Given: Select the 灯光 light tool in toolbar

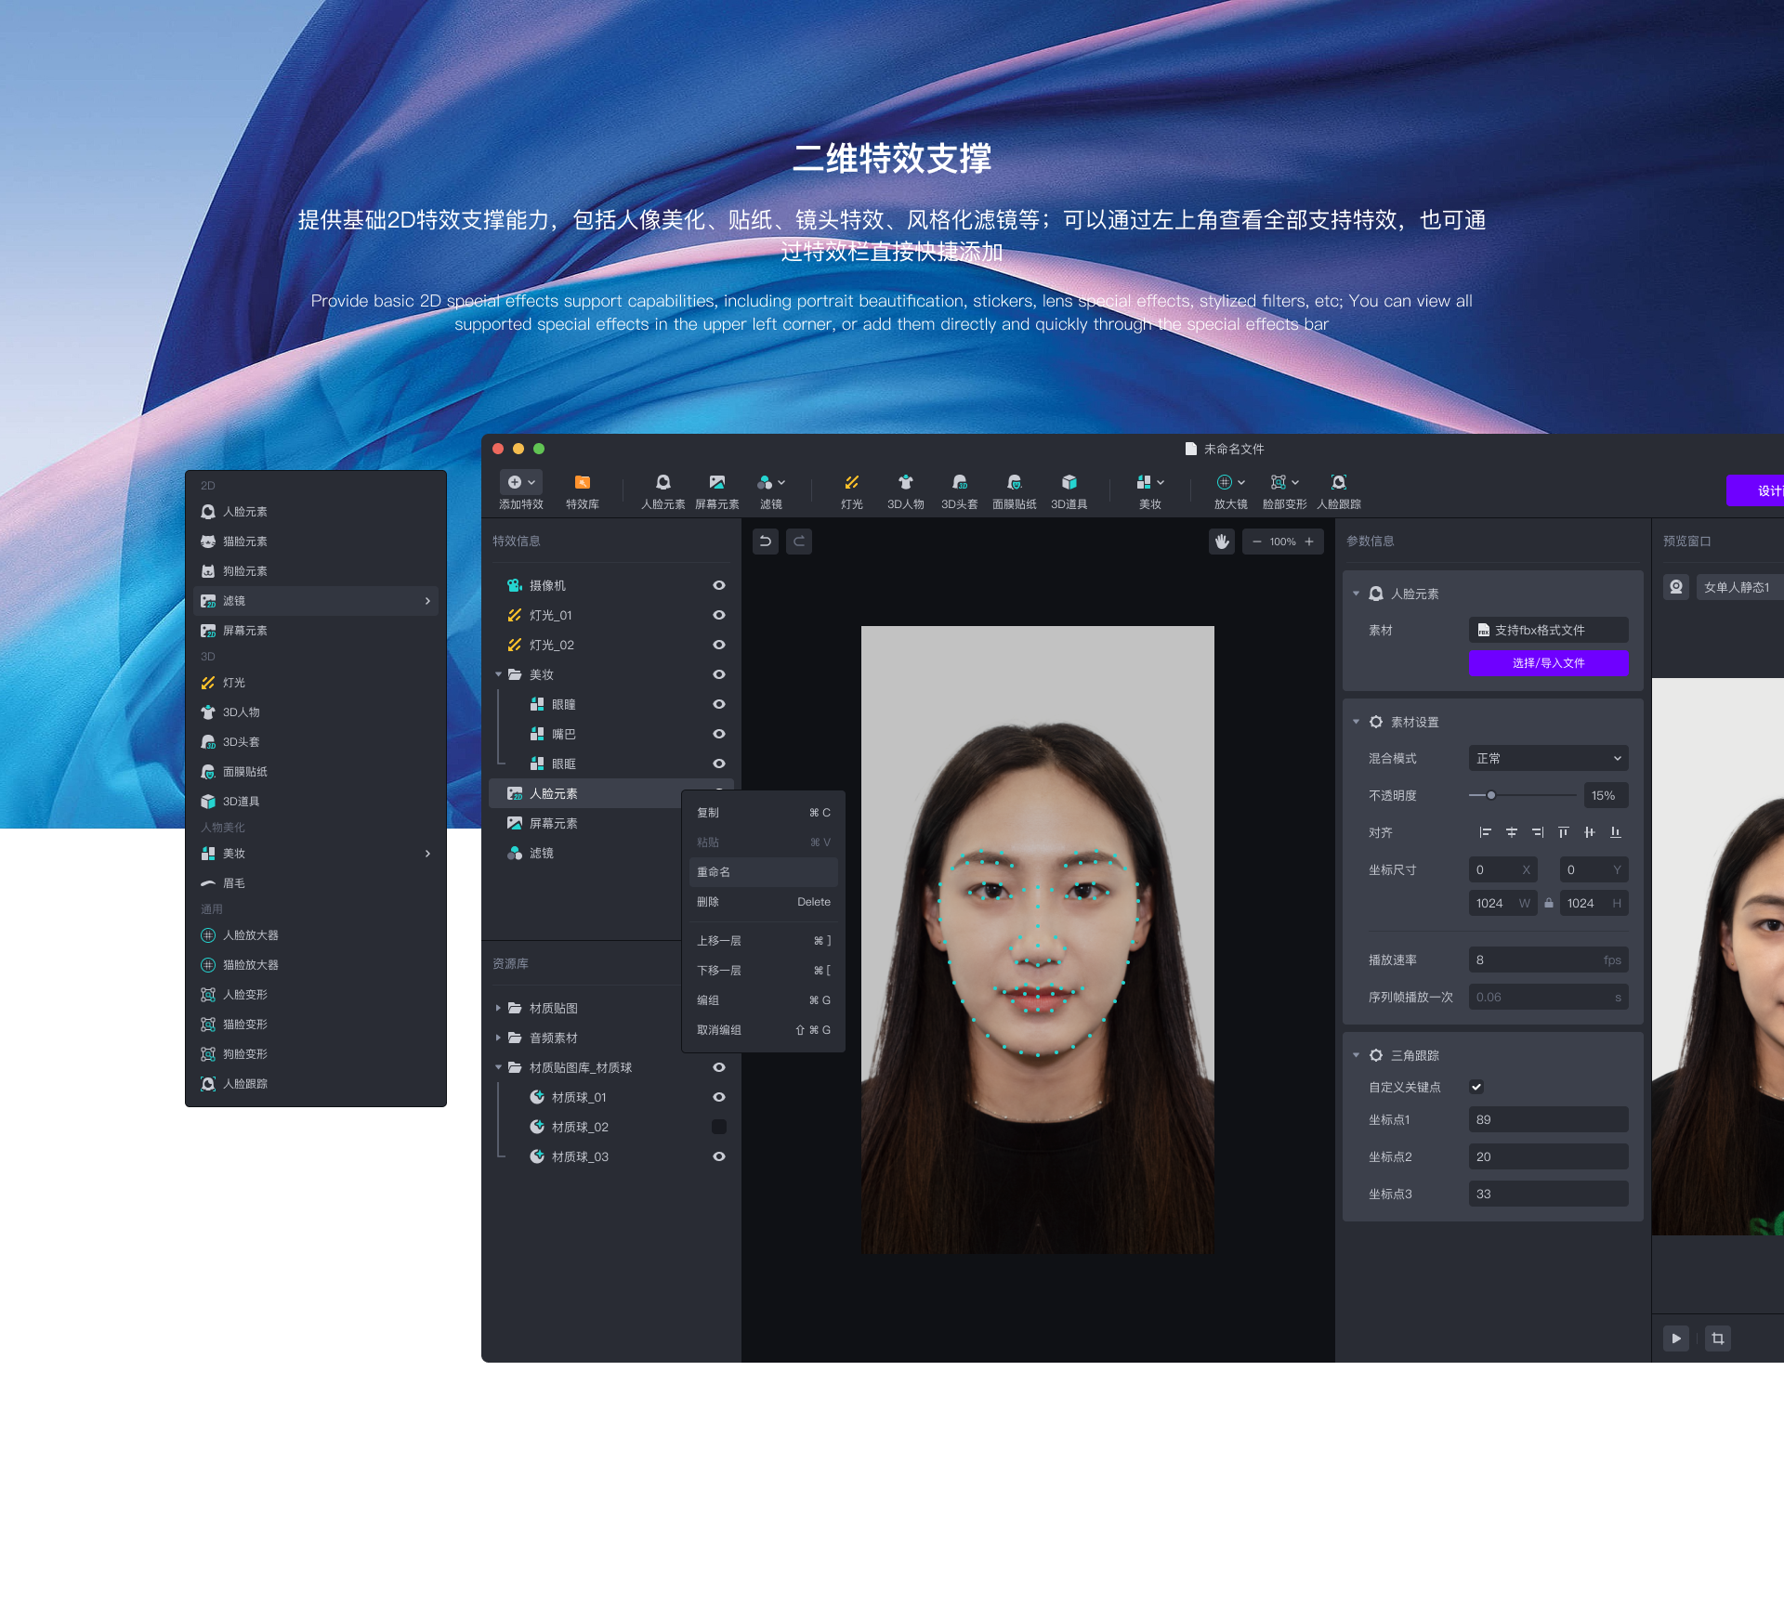Looking at the screenshot, I should pyautogui.click(x=850, y=490).
